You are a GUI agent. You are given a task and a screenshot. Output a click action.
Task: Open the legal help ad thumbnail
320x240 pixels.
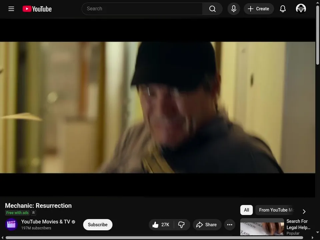pyautogui.click(x=262, y=227)
